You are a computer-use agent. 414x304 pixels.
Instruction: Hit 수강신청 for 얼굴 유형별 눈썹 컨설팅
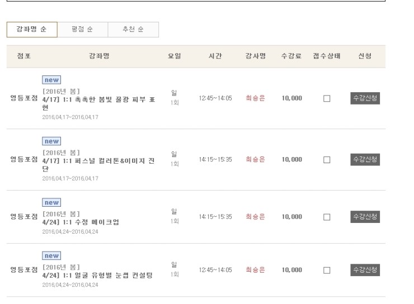[365, 270]
